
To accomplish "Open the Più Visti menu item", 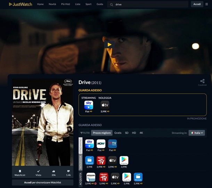I will pos(66,4).
